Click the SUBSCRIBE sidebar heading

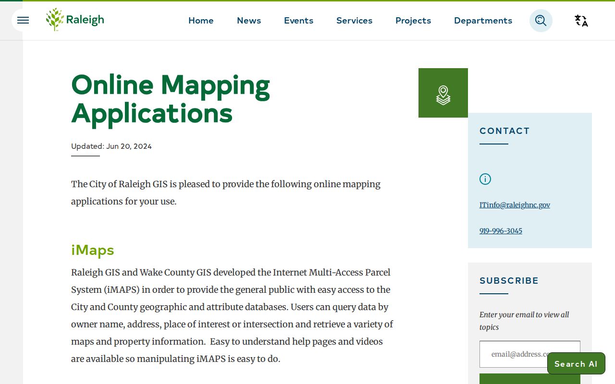point(509,281)
